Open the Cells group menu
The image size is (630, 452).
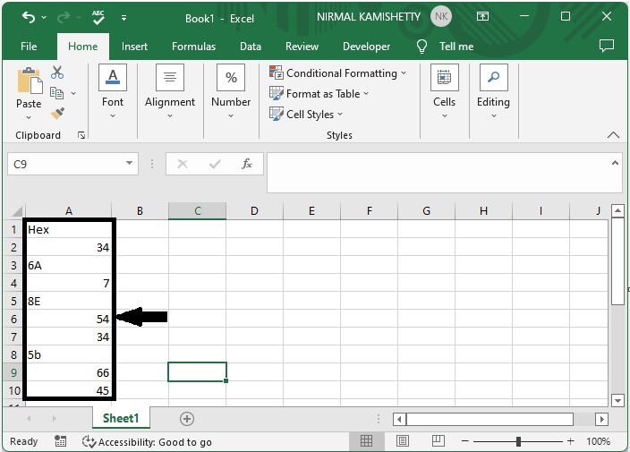pyautogui.click(x=445, y=92)
